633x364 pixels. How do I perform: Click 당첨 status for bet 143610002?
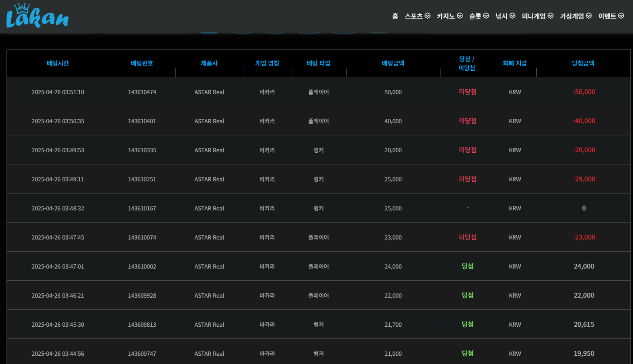coord(467,266)
